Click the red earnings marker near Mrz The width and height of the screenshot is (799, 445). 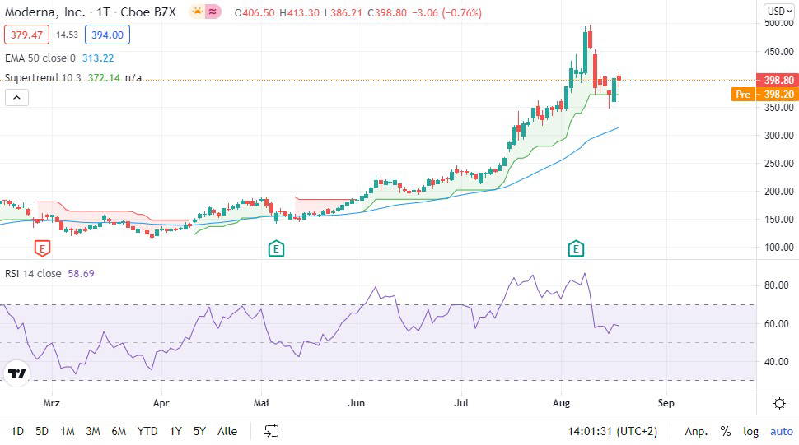pos(42,248)
